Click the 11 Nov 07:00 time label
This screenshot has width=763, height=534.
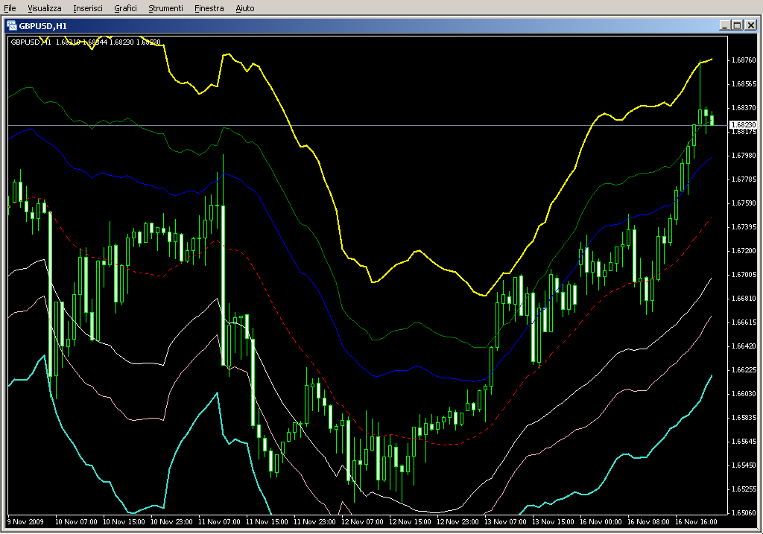[219, 522]
